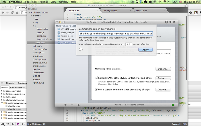Image resolution: width=201 pixels, height=126 pixels.
Task: Select the Content scripts tab in DevTools
Action: tap(17, 87)
